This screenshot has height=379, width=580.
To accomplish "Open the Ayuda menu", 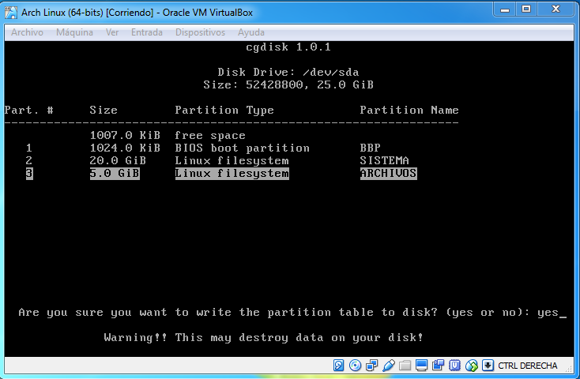I will click(x=251, y=32).
